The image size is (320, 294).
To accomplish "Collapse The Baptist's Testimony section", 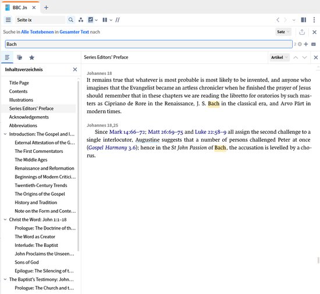I will (x=5, y=279).
